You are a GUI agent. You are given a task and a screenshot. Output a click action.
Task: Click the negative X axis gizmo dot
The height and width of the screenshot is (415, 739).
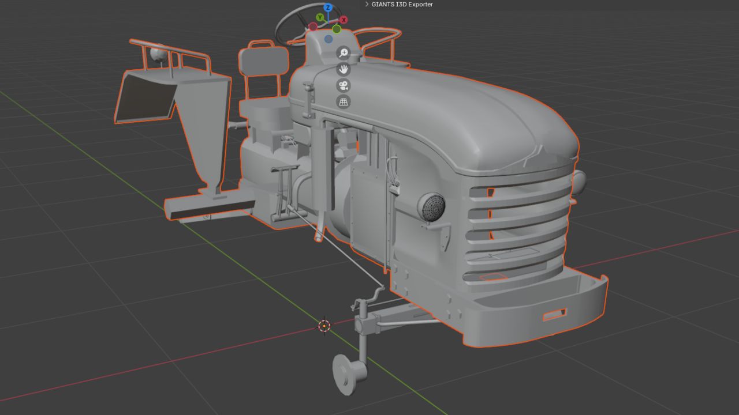coord(313,27)
